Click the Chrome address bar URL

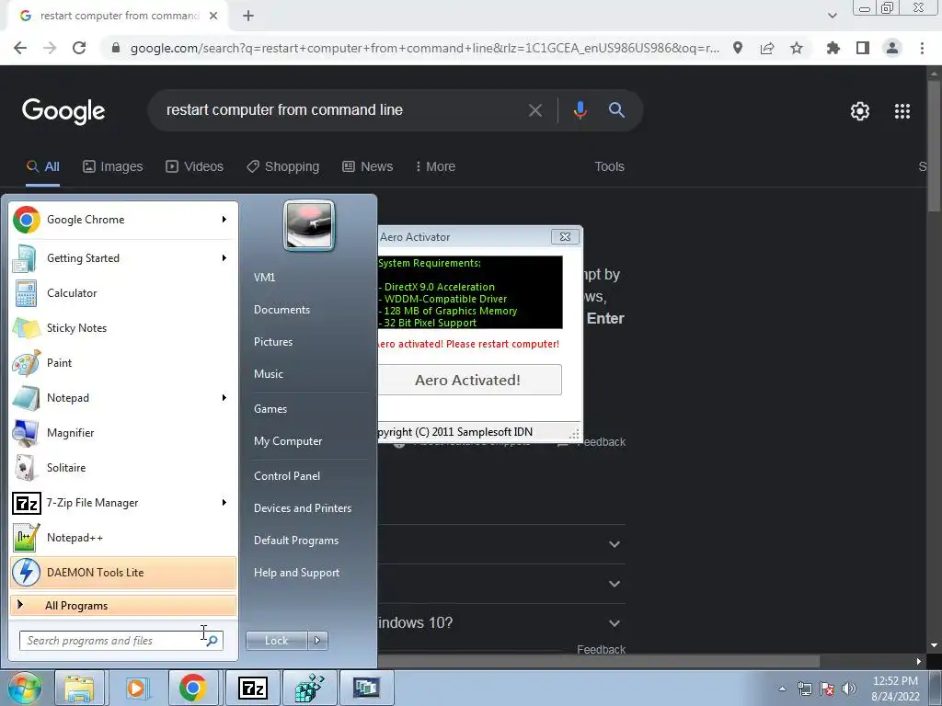[425, 48]
